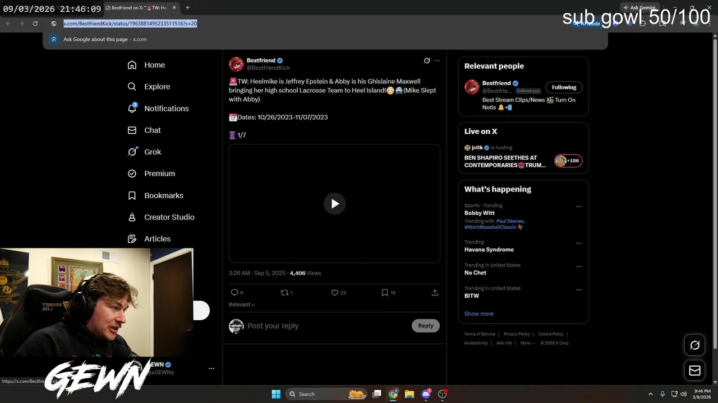Image resolution: width=718 pixels, height=403 pixels.
Task: Open more options for BITW trend
Action: point(579,290)
